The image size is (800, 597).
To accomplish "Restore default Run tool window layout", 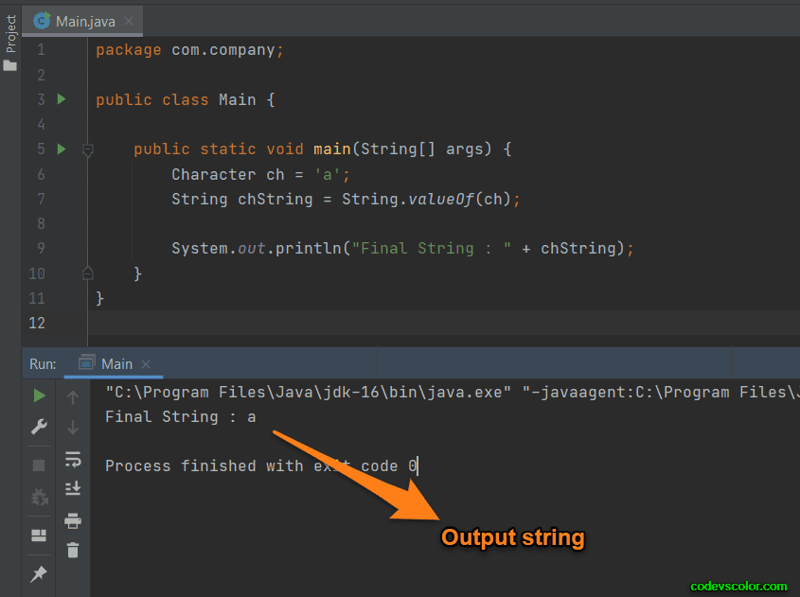I will tap(39, 535).
